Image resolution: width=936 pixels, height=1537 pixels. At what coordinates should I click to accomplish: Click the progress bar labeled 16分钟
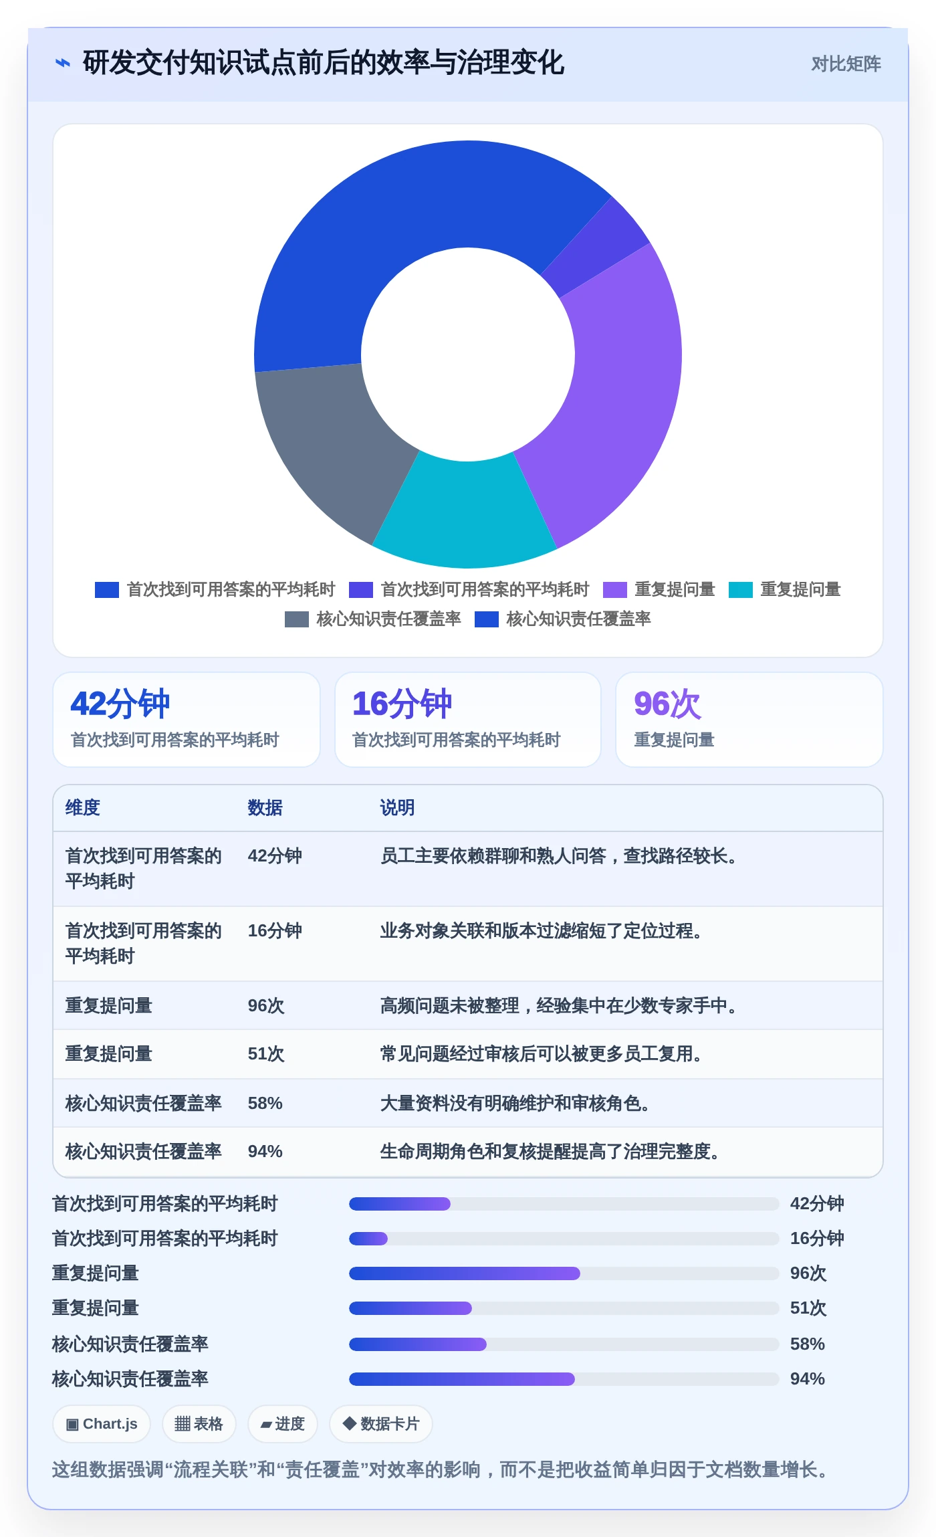(564, 1239)
